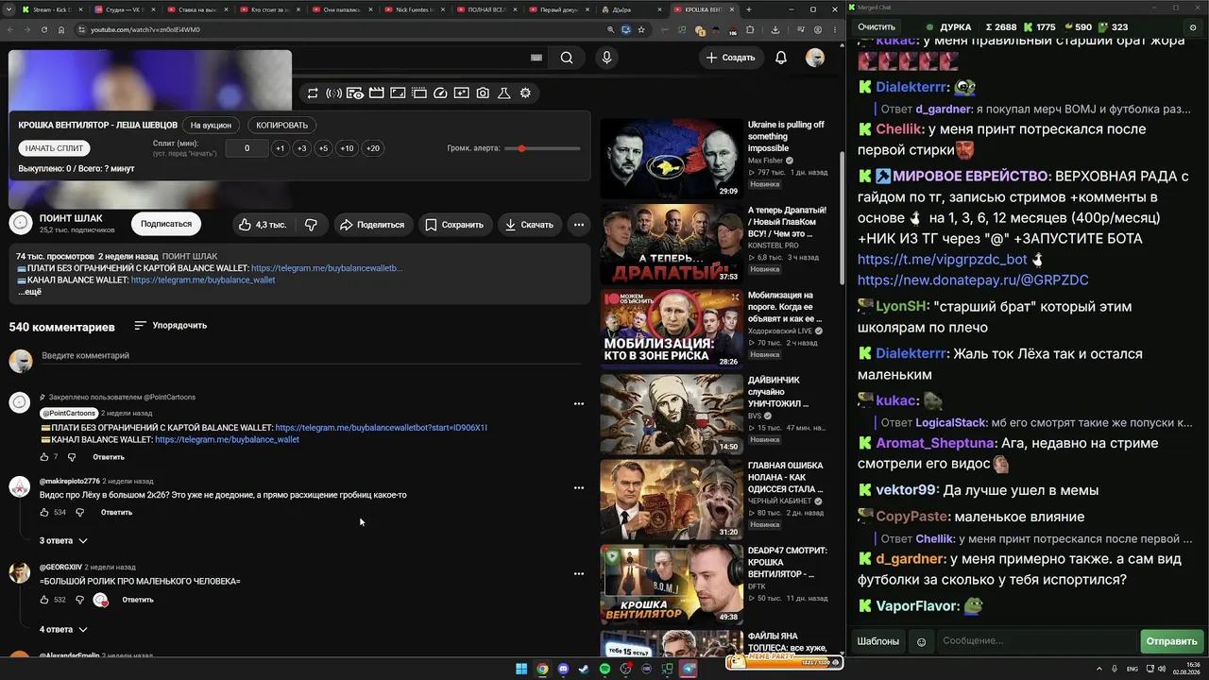
Task: Reload the page in Chrome
Action: pyautogui.click(x=43, y=29)
